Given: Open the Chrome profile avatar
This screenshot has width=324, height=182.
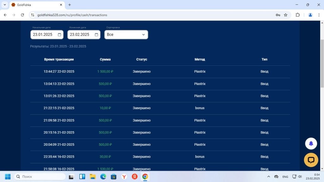Looking at the screenshot, I should (310, 15).
